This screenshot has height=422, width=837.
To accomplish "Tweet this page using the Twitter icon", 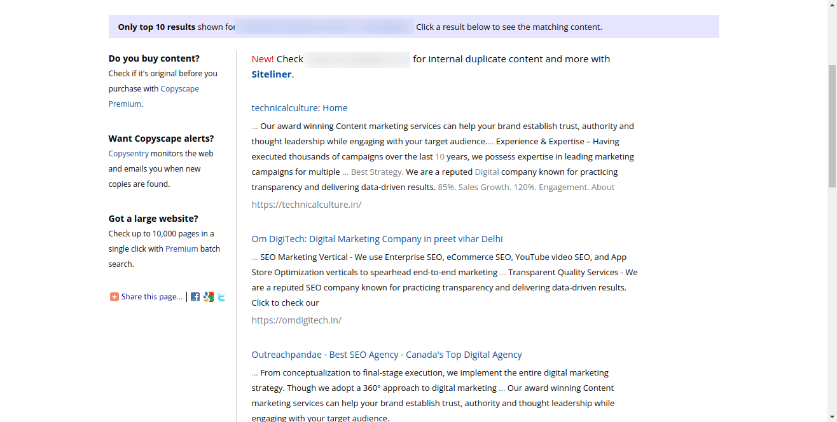I will pos(221,296).
